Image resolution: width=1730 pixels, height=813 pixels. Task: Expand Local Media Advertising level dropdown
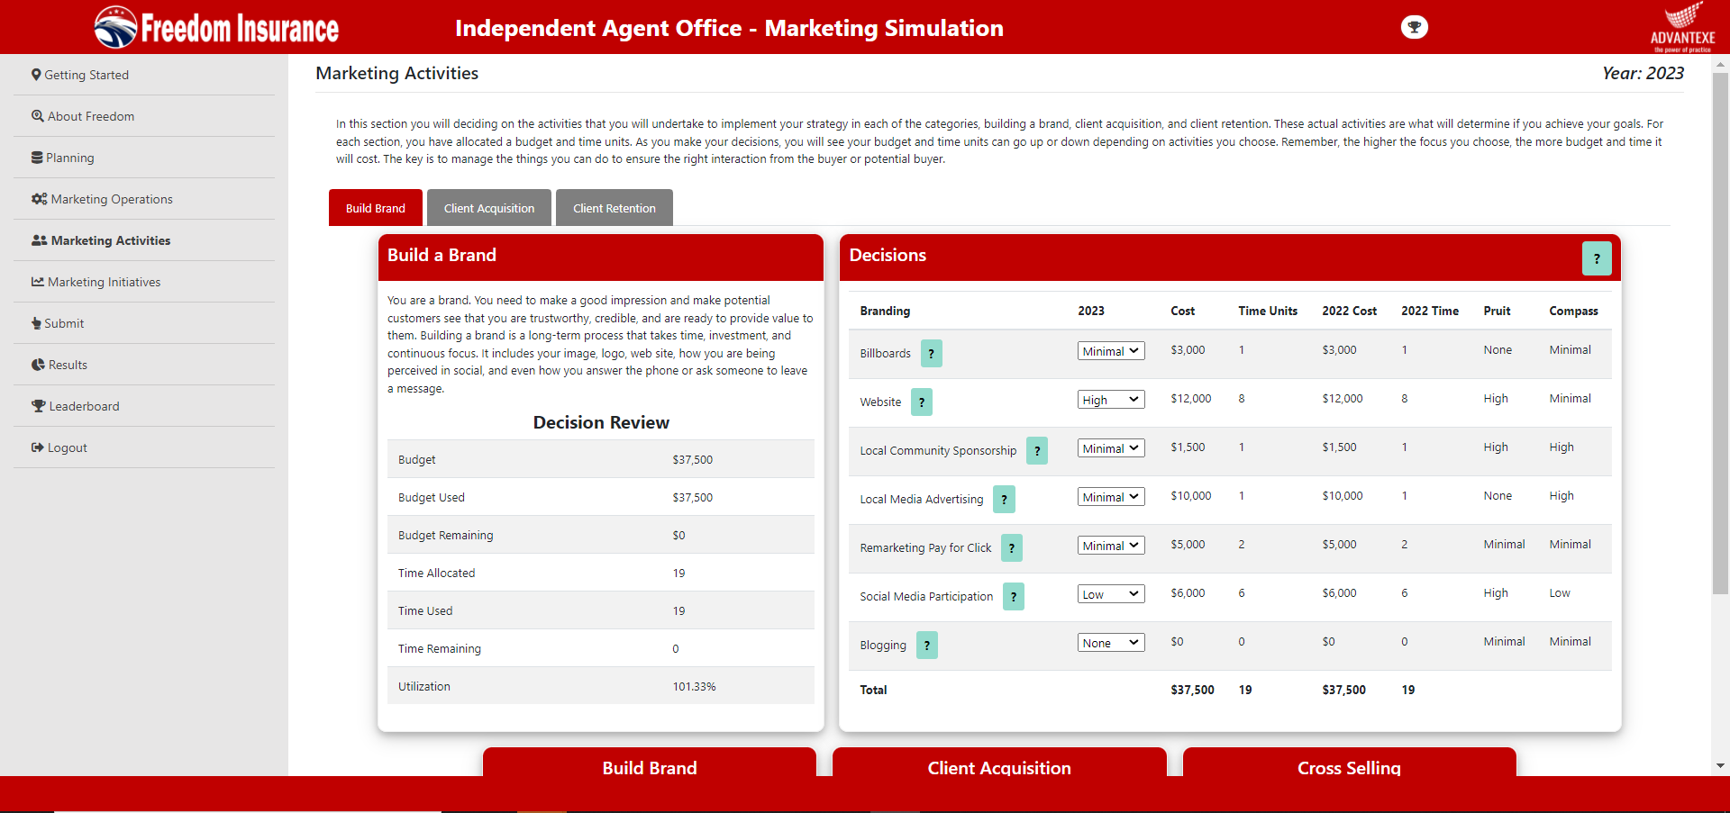1110,497
